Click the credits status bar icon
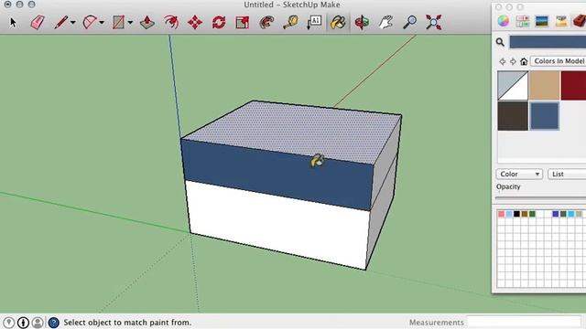 pyautogui.click(x=23, y=323)
